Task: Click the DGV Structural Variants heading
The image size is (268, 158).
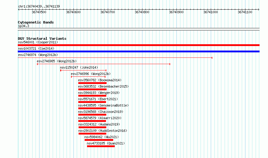Action: (x=42, y=39)
